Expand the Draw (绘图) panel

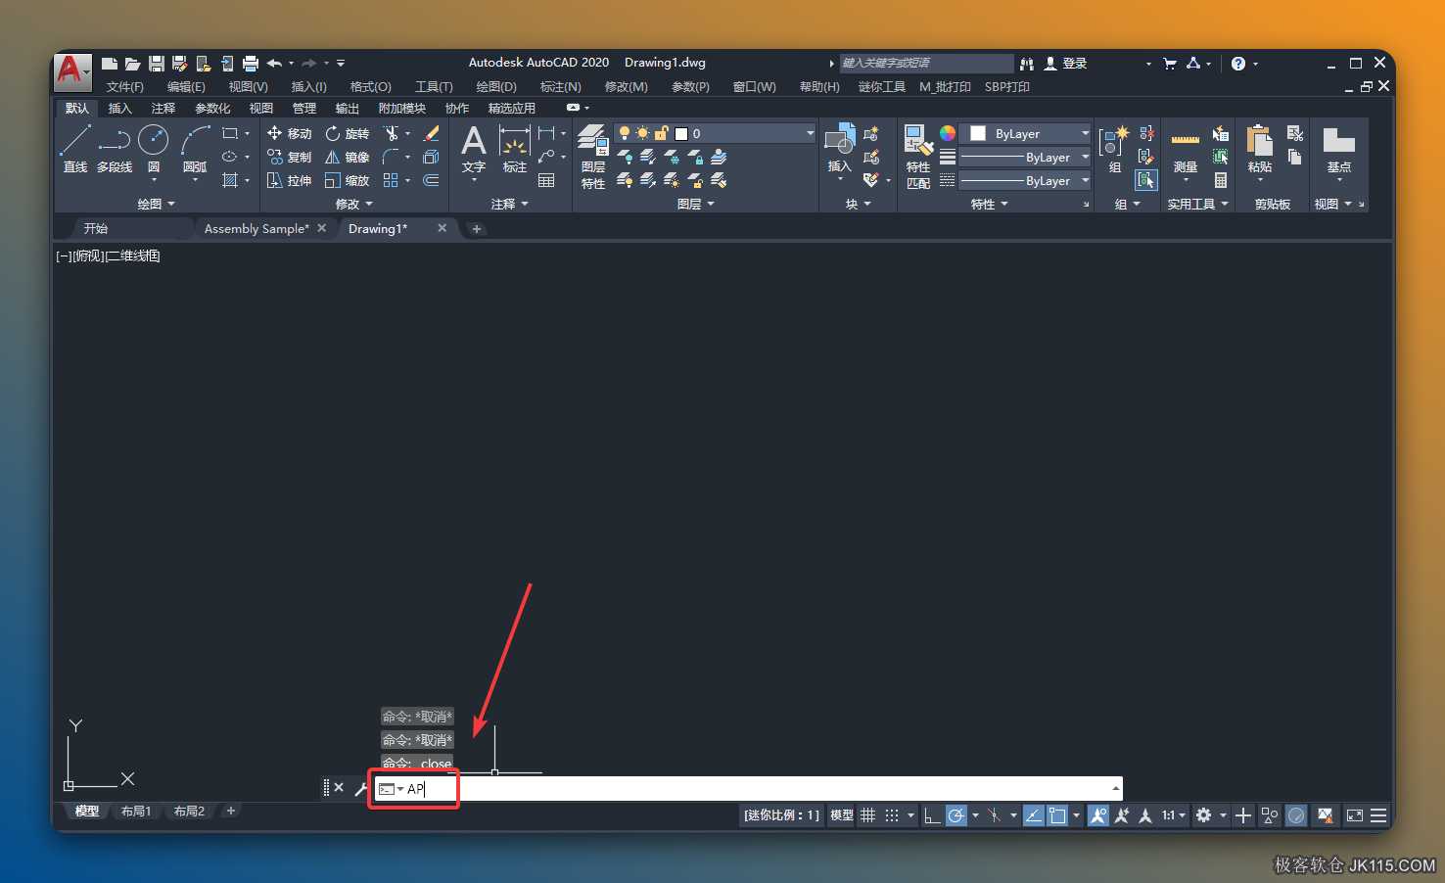tap(157, 204)
